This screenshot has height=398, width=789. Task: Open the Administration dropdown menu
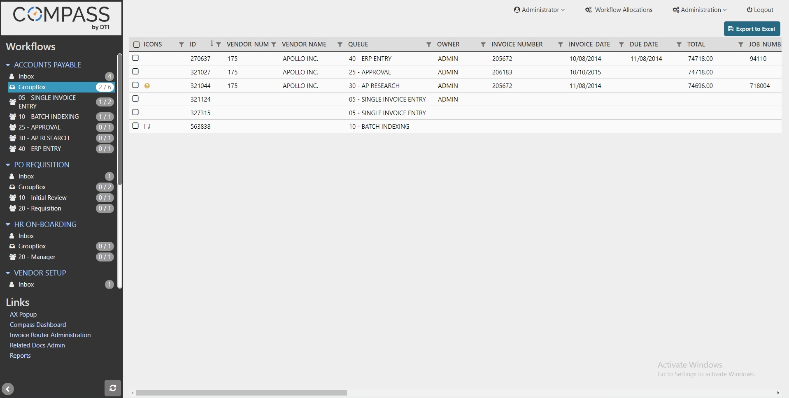[x=700, y=10]
